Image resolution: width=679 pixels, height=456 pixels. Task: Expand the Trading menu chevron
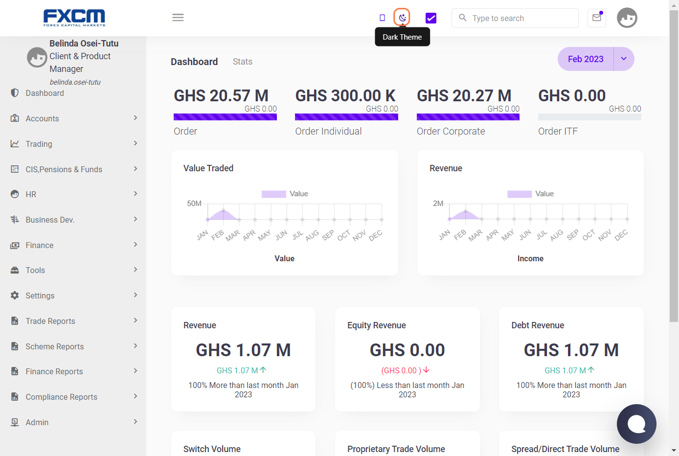point(136,143)
